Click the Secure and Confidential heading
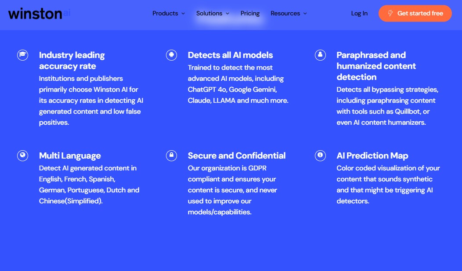The width and height of the screenshot is (462, 271). coord(236,155)
